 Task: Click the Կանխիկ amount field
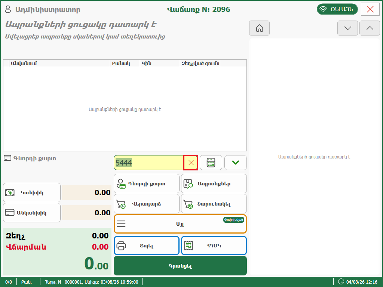point(87,192)
